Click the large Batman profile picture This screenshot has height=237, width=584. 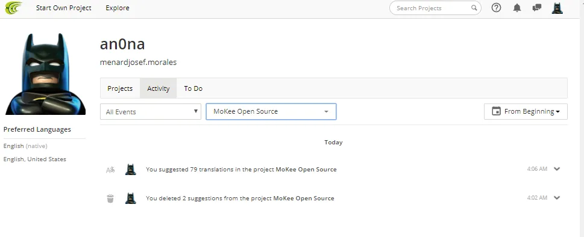pos(45,73)
